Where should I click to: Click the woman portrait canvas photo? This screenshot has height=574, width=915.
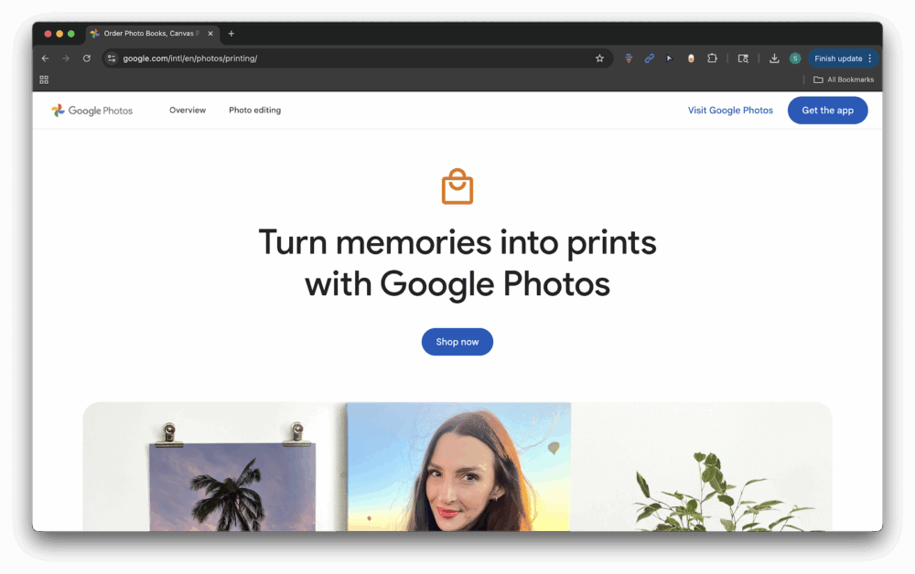pyautogui.click(x=458, y=467)
